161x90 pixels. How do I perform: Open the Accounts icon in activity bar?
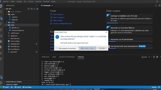coord(1,77)
